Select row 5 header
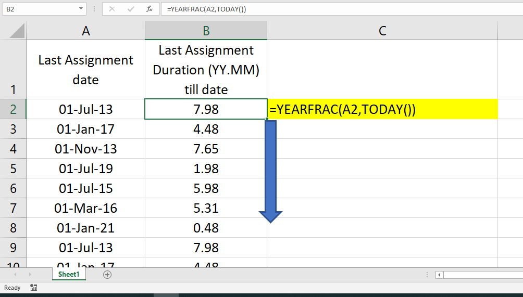 [x=13, y=169]
